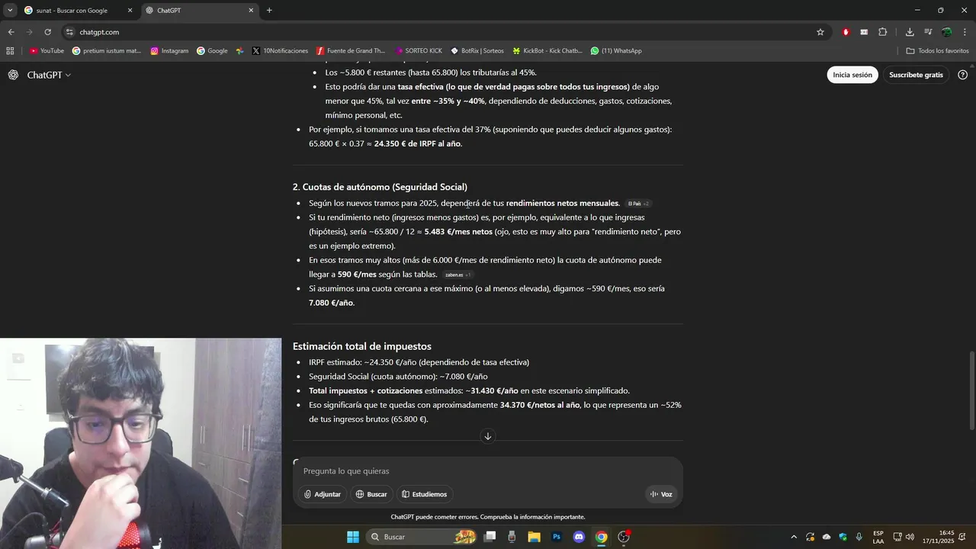Open the media control music icon

[x=928, y=32]
